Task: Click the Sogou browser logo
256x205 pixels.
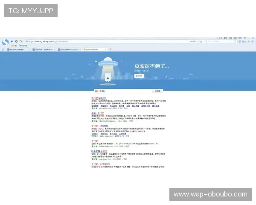Action: 6,43
